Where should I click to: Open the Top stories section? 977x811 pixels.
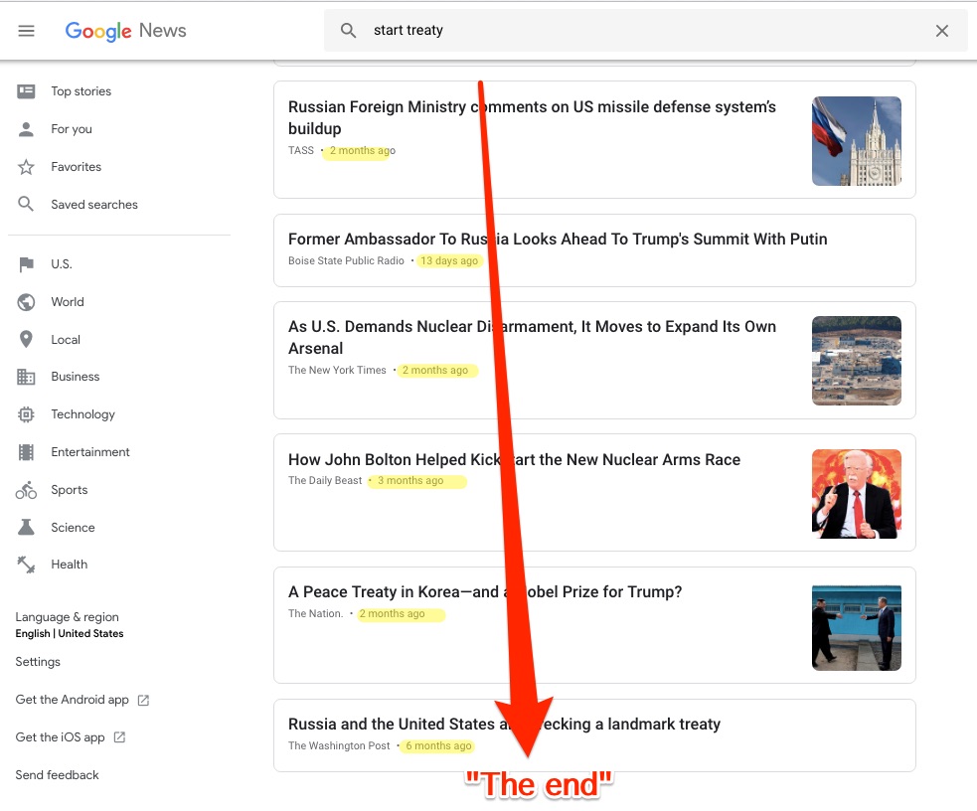81,91
